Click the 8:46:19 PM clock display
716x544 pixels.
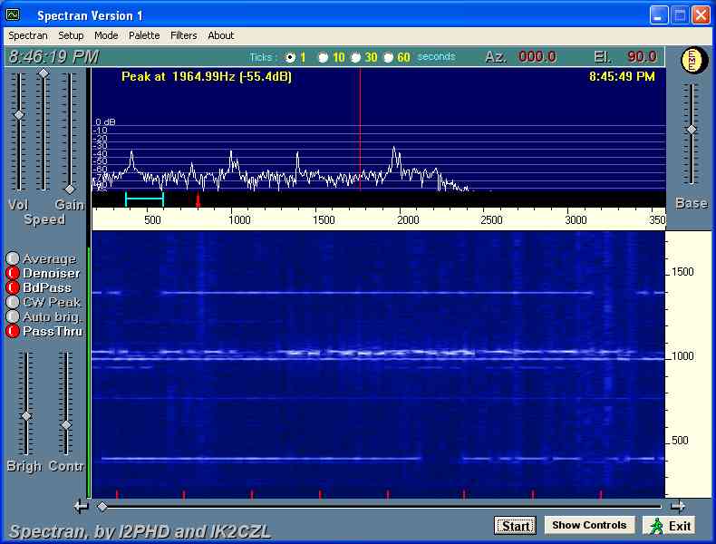point(53,56)
